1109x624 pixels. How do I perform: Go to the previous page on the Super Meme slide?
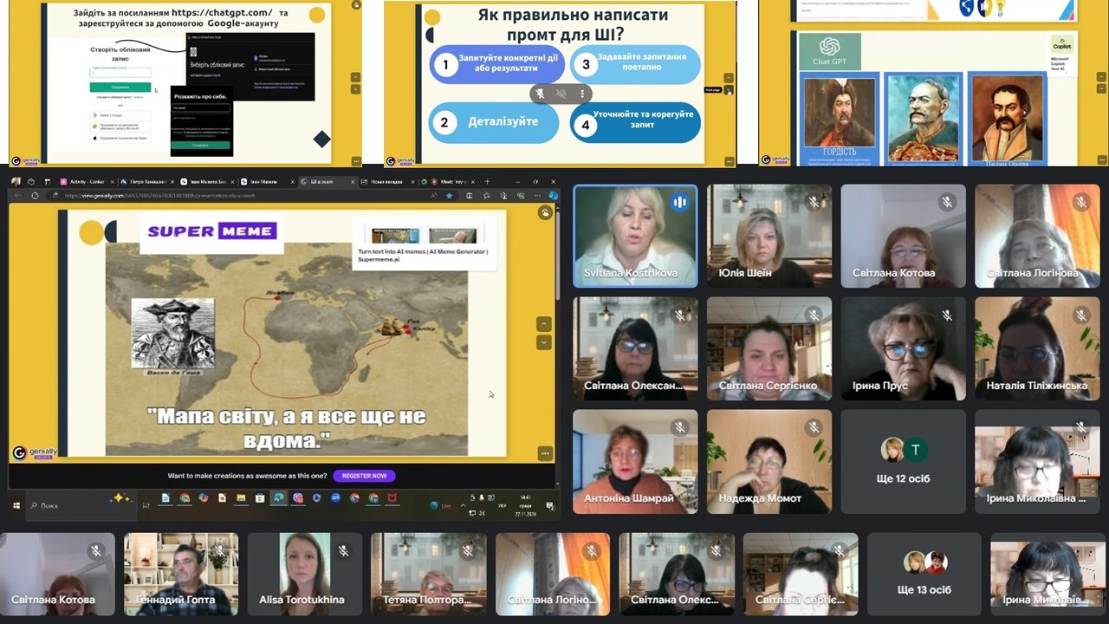pos(544,324)
